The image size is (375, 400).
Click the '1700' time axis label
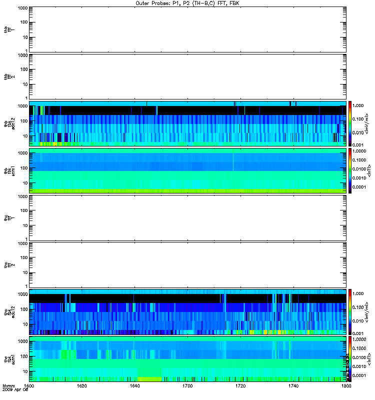point(187,386)
